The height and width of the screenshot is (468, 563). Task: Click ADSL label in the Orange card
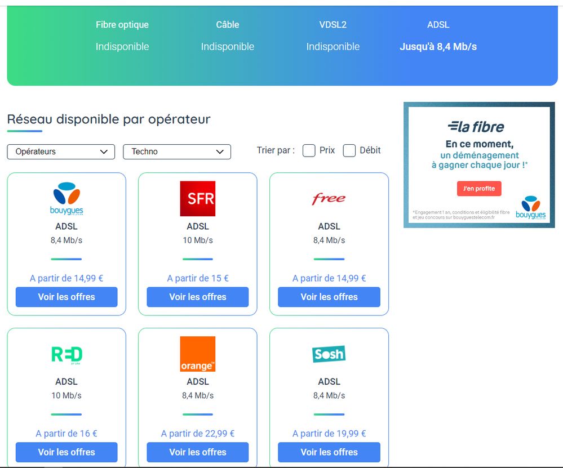[x=197, y=381]
